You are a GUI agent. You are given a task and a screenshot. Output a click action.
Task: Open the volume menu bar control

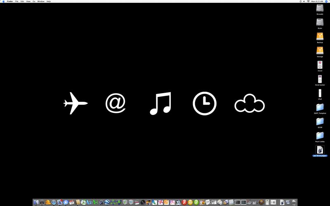click(304, 1)
